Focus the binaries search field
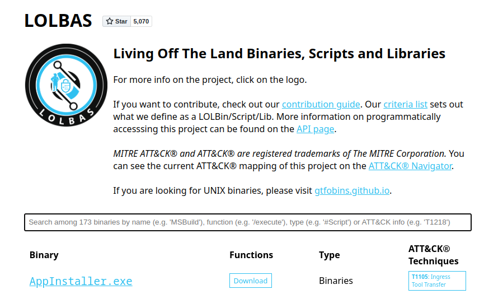This screenshot has width=498, height=294. pos(247,222)
